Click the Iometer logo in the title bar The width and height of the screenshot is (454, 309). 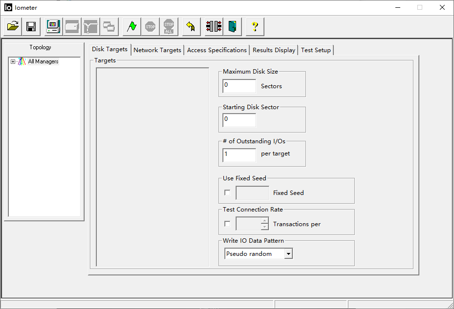(x=8, y=7)
